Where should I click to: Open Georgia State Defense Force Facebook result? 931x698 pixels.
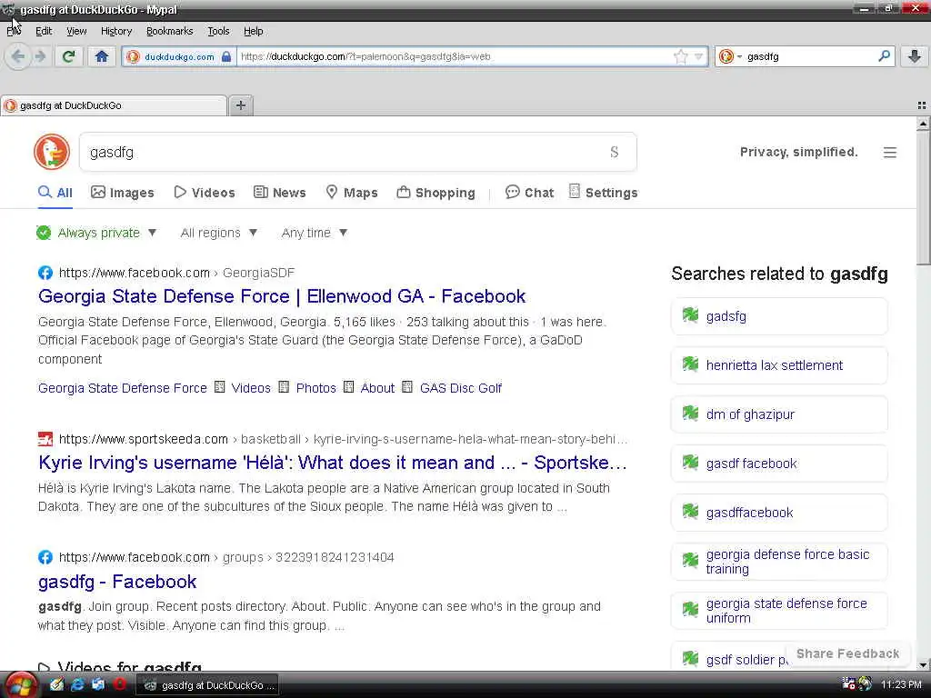pyautogui.click(x=282, y=296)
